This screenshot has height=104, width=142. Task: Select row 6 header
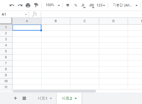pos(6,57)
